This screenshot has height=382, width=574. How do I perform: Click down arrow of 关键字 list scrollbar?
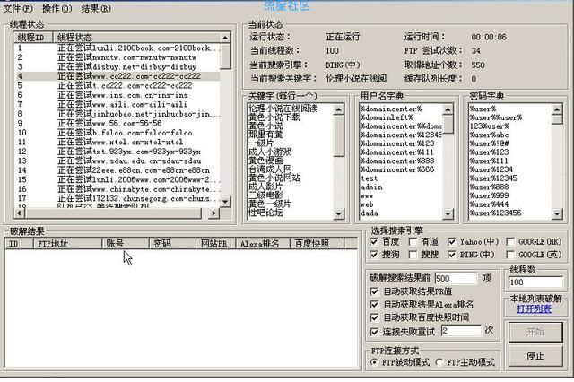pos(339,213)
